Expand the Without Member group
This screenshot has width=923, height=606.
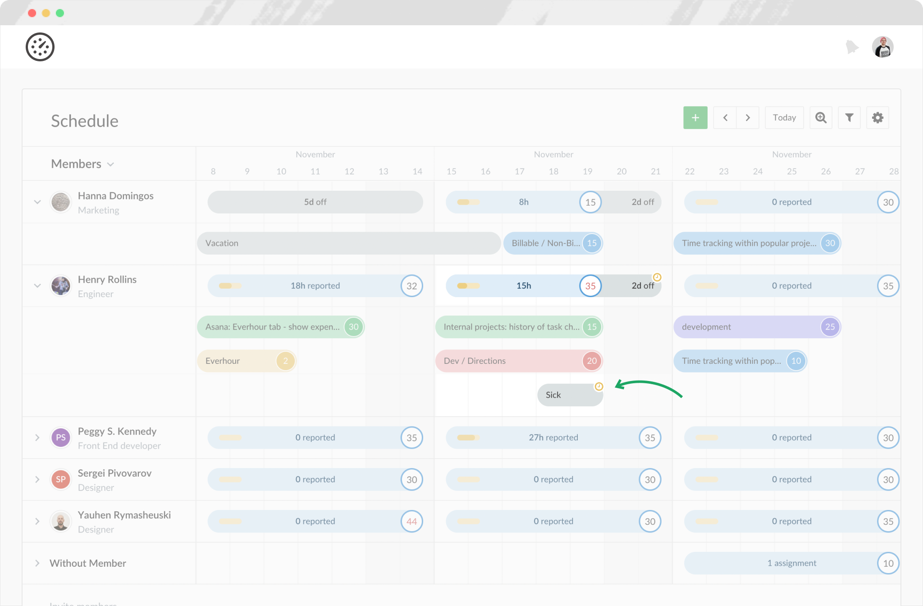[x=37, y=563]
